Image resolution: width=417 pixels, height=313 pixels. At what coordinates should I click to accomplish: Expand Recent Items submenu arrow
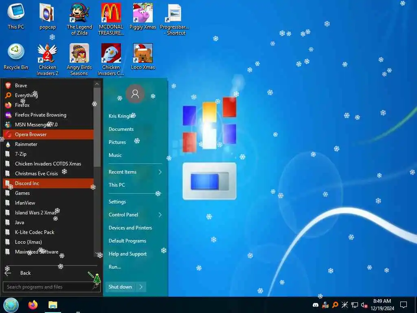pyautogui.click(x=160, y=172)
